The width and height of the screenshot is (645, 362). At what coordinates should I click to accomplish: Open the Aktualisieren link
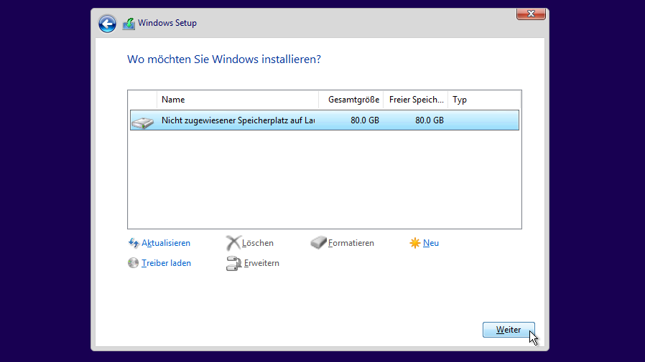click(166, 243)
